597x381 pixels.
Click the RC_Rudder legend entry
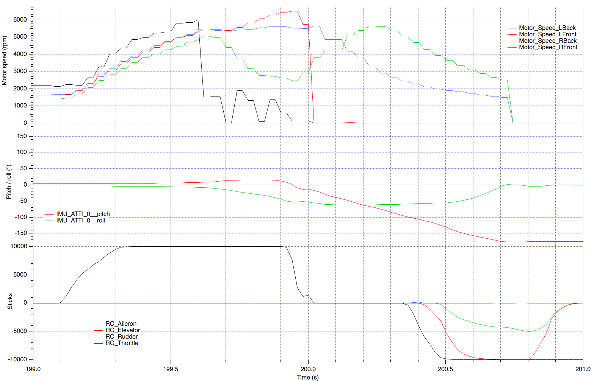[x=116, y=336]
